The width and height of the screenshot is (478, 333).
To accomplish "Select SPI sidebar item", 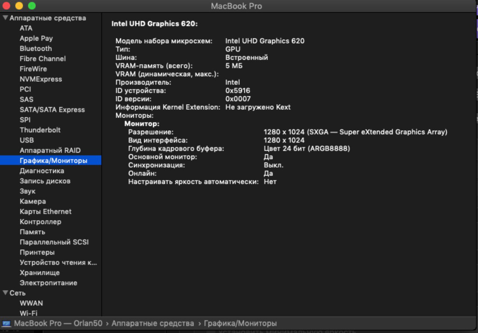I will pyautogui.click(x=25, y=120).
